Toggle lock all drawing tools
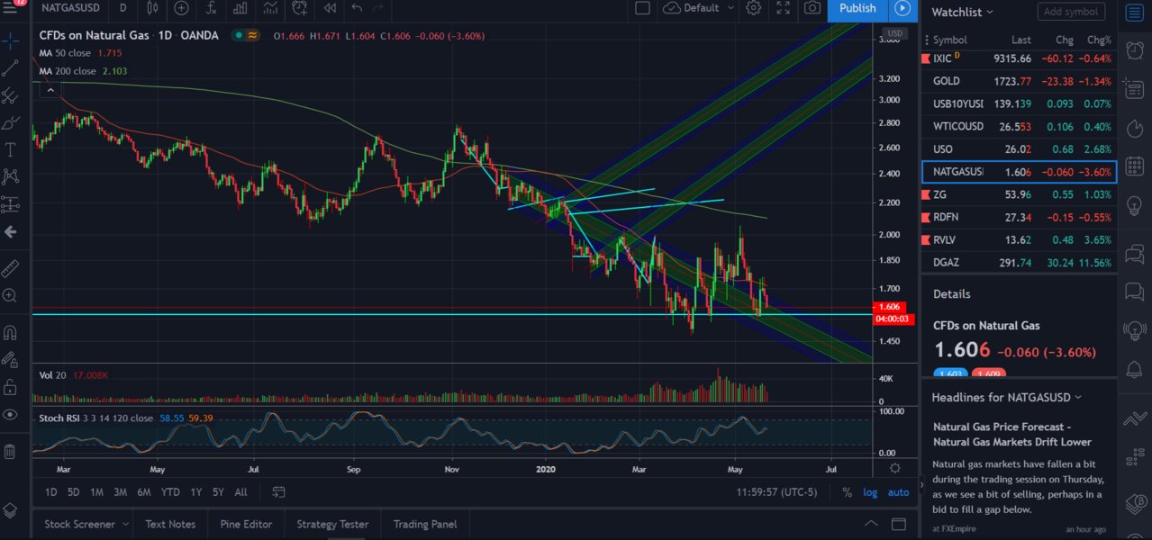This screenshot has height=540, width=1152. 11,387
